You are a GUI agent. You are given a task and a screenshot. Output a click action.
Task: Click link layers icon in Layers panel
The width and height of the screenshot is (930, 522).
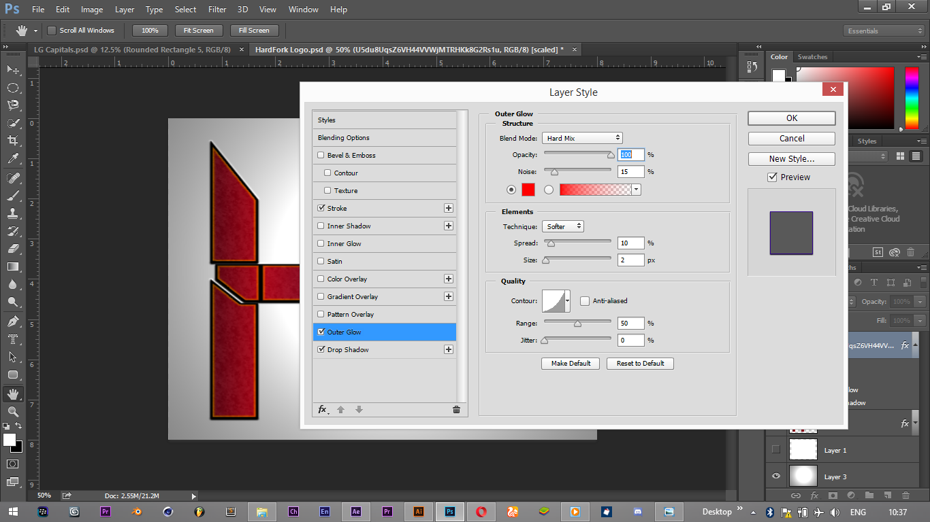(x=796, y=495)
